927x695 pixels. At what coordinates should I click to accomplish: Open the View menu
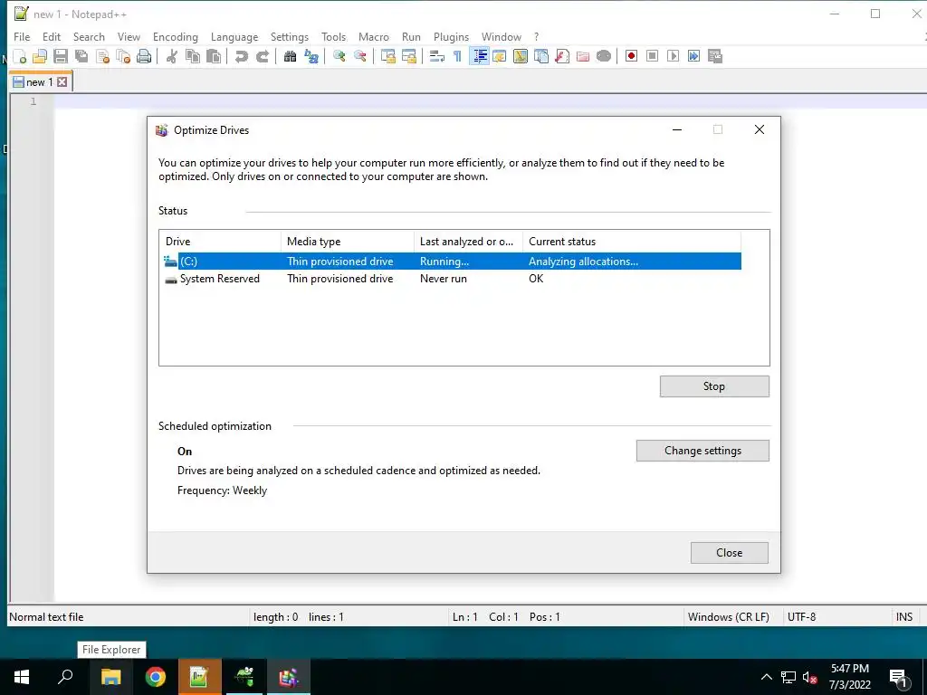[129, 36]
